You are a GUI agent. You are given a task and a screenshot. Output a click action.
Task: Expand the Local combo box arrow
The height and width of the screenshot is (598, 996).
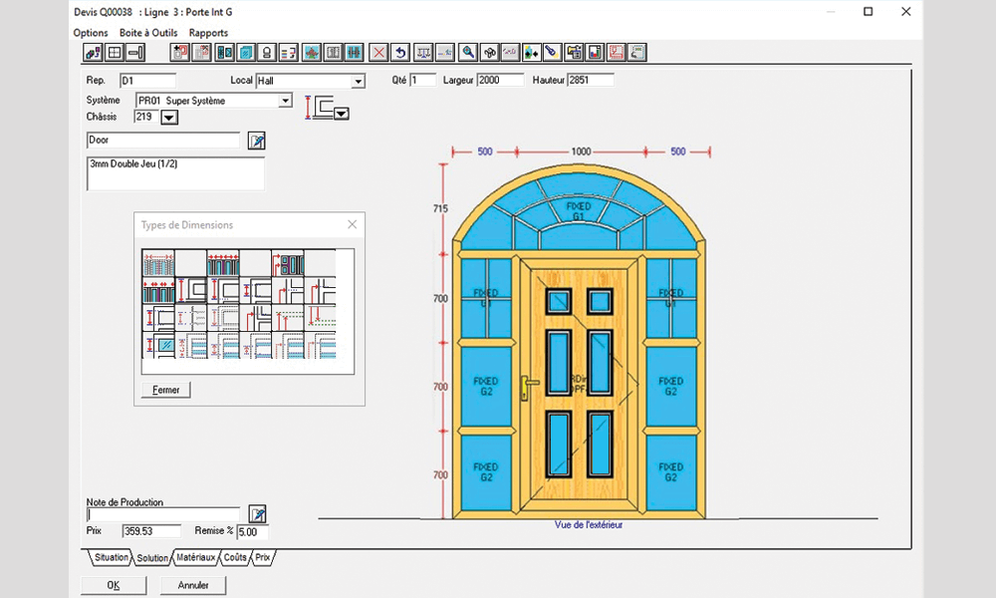pyautogui.click(x=359, y=82)
